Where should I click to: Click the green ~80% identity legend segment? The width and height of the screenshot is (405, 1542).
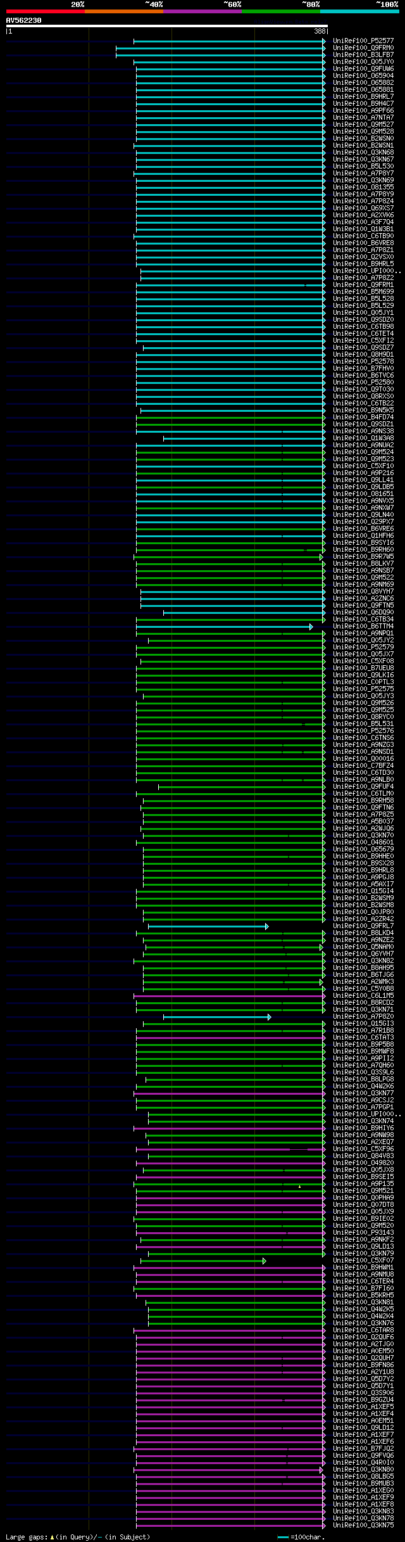tap(280, 11)
